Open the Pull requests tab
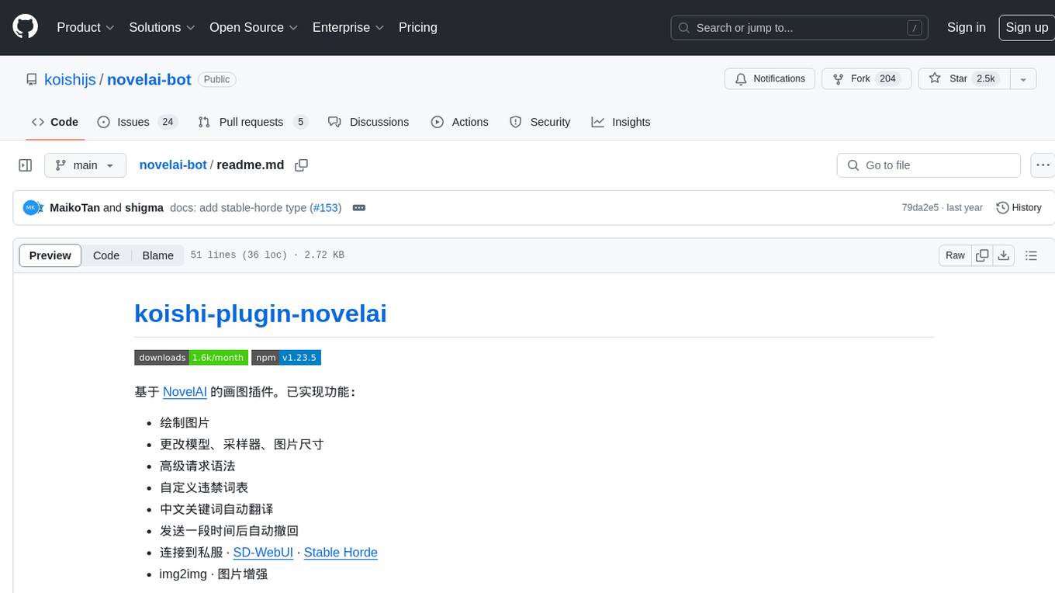Viewport: 1055px width, 593px height. 253,122
